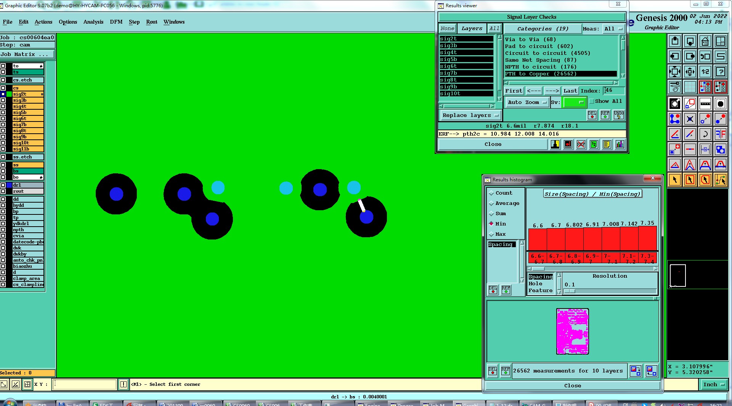Click the rotate arrow tool icon
The image size is (732, 406).
tap(705, 134)
